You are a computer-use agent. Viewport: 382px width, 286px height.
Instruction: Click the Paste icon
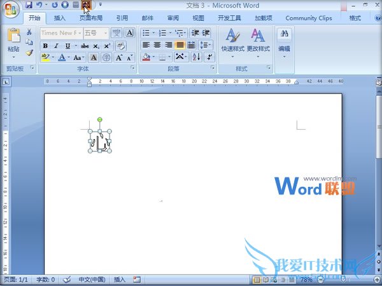13,36
